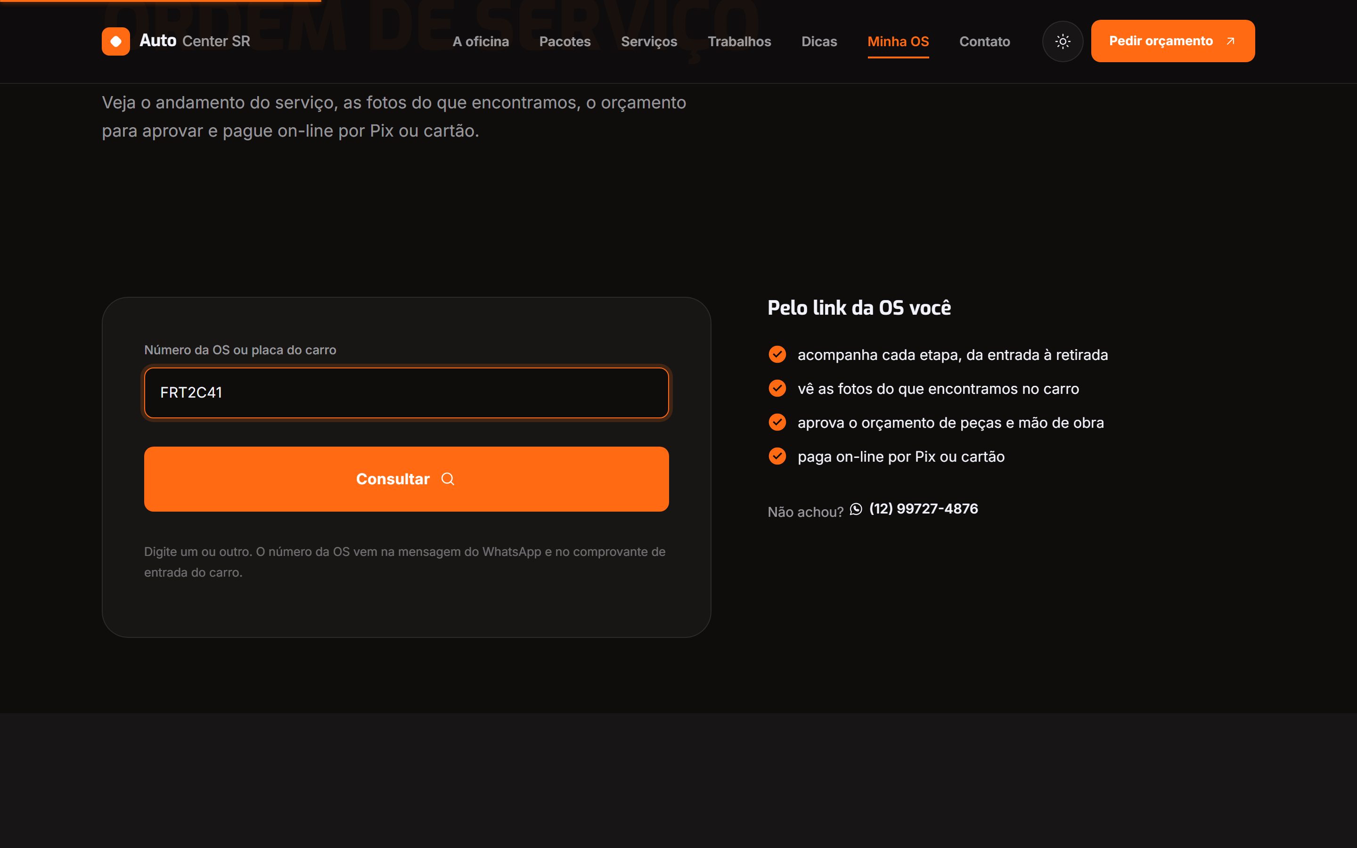Click text 'vê as fotos do que encontramos no carro'
This screenshot has height=848, width=1357.
click(938, 389)
